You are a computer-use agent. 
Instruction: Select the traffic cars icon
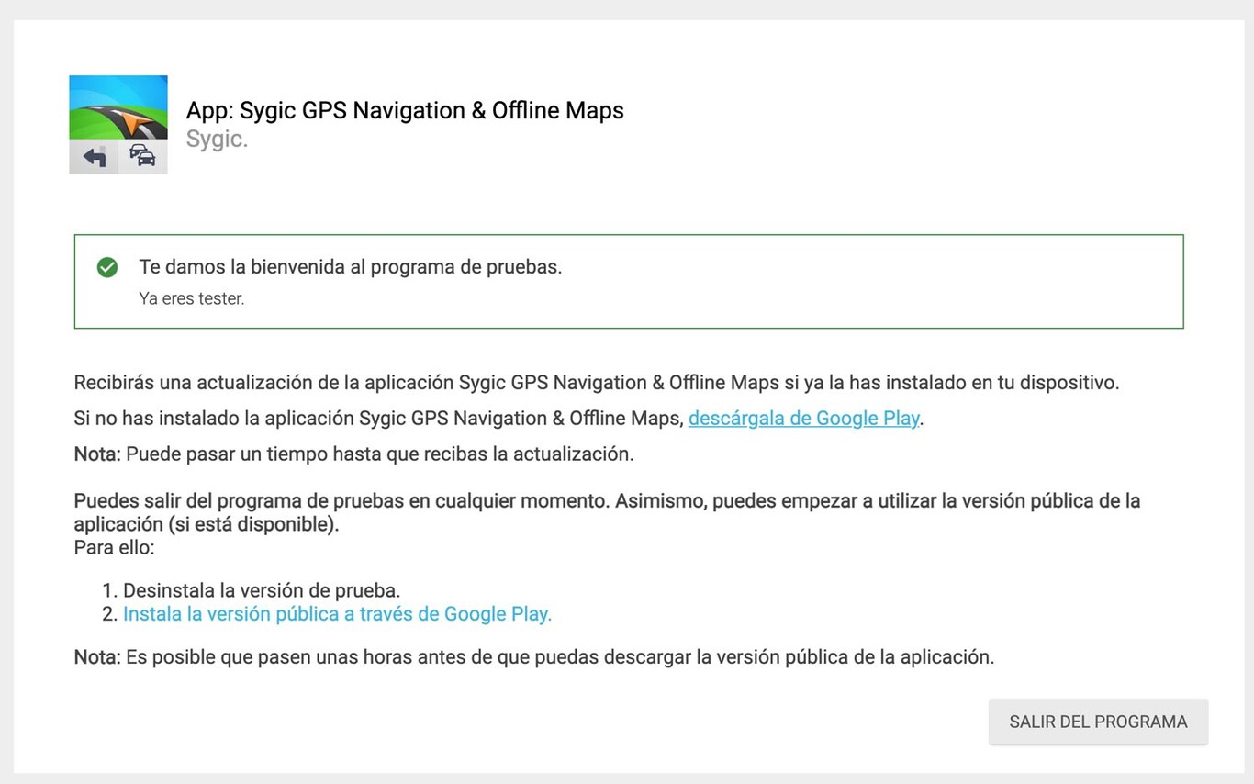[142, 156]
